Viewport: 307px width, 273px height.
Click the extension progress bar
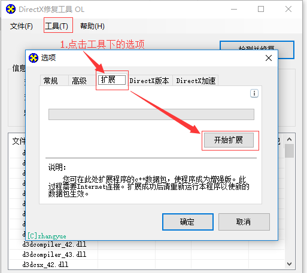[151, 114]
